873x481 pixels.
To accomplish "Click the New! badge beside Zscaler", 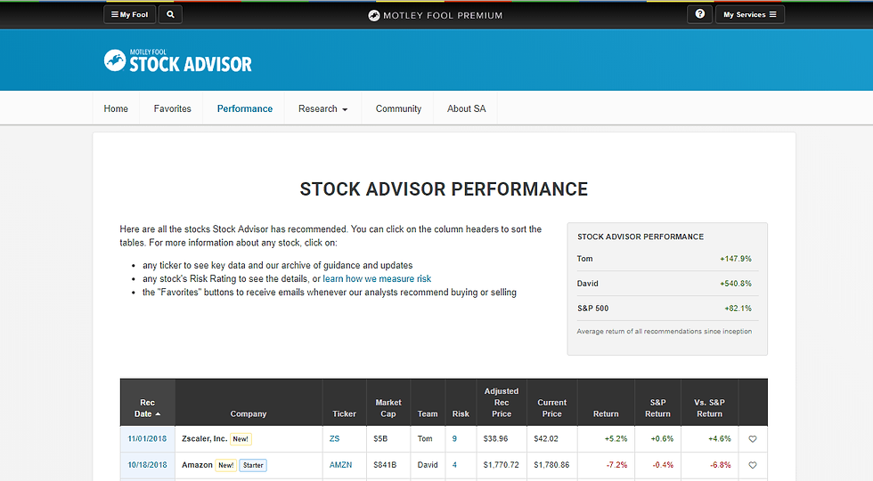I will coord(241,439).
